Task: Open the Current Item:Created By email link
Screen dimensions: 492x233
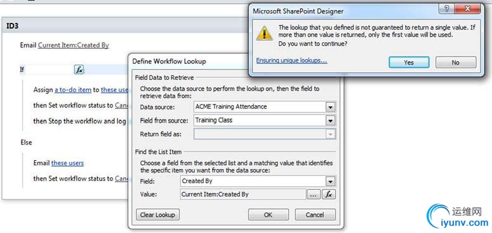Action: 74,46
